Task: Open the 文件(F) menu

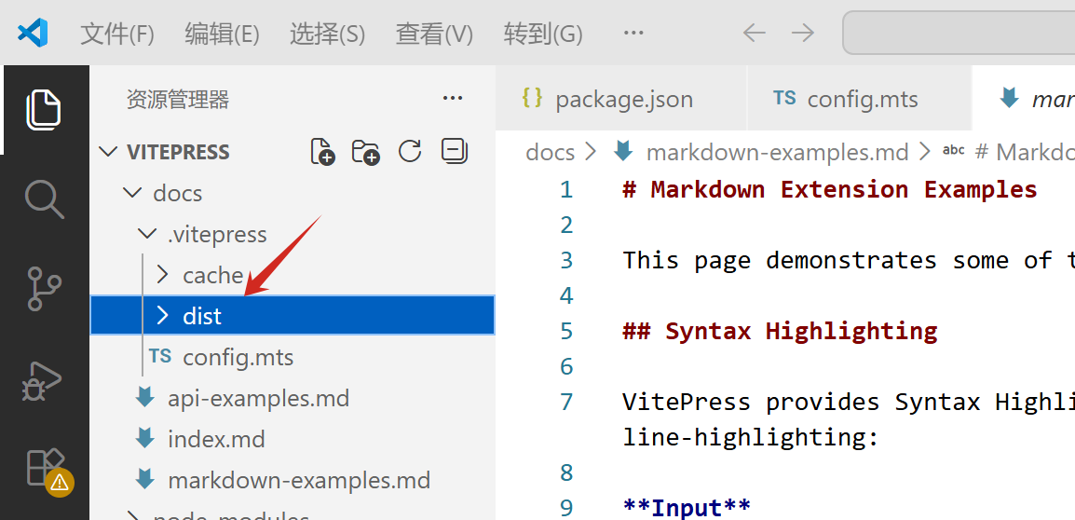Action: coord(116,34)
